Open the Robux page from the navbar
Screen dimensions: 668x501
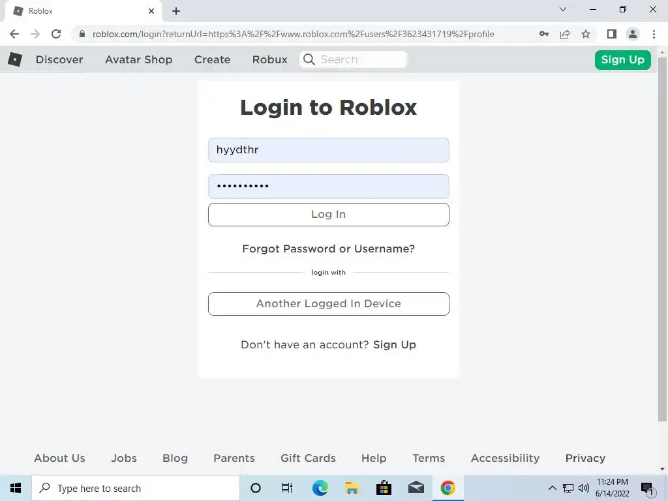click(x=269, y=59)
